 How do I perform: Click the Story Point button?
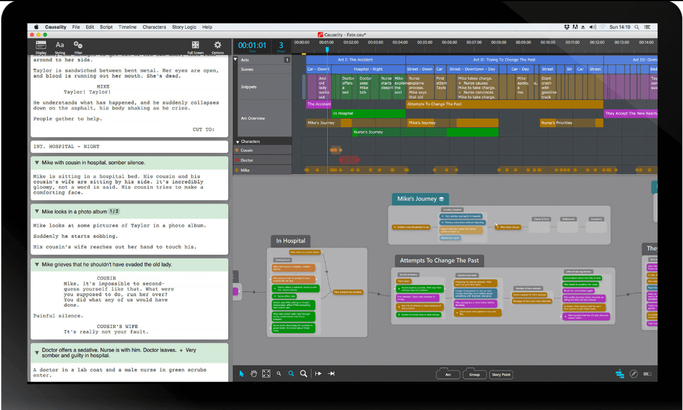click(x=500, y=375)
